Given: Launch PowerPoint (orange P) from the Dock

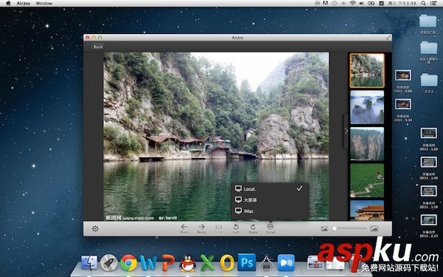Looking at the screenshot, I should 168,263.
